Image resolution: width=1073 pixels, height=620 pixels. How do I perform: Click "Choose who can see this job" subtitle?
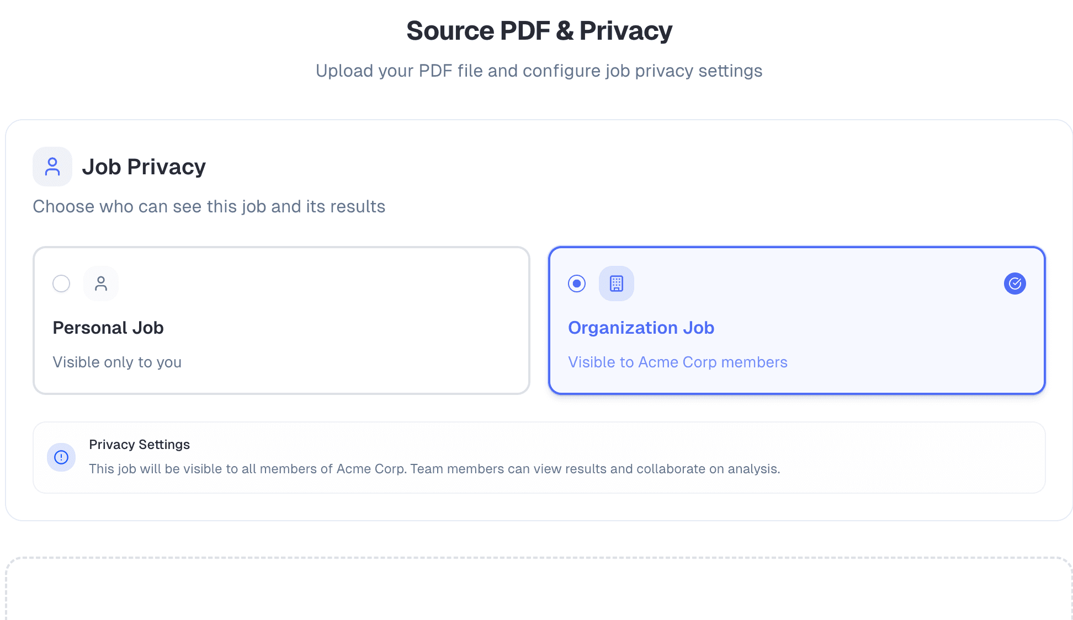coord(209,206)
